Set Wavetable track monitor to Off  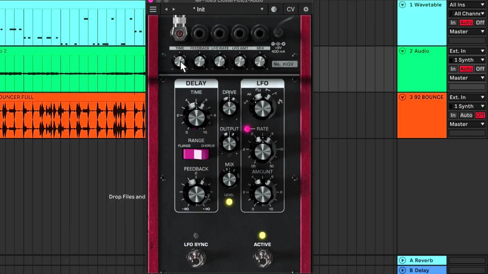(x=480, y=22)
